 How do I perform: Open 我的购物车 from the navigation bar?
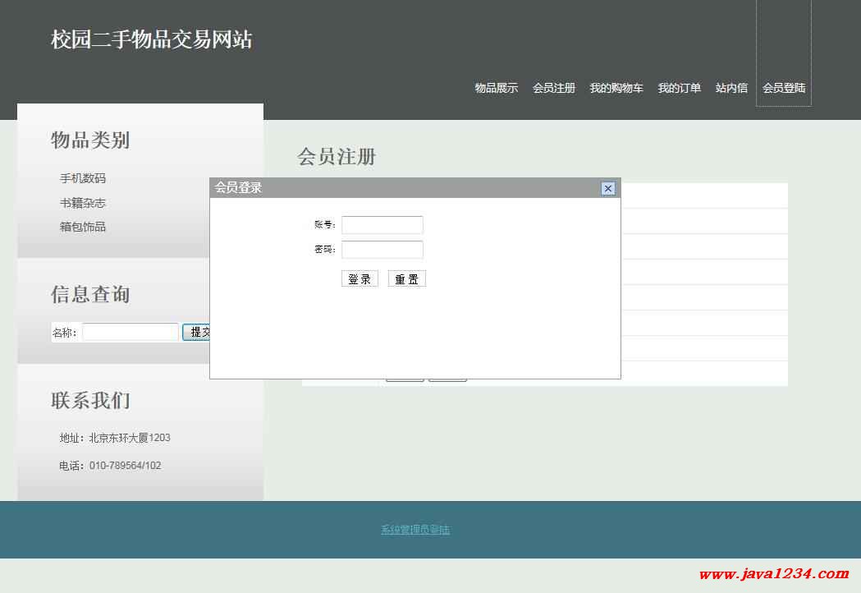click(x=616, y=88)
